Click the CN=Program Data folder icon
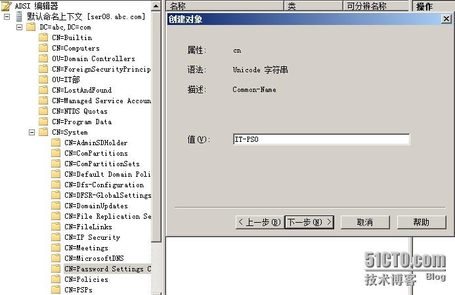455x295 pixels. [43, 122]
